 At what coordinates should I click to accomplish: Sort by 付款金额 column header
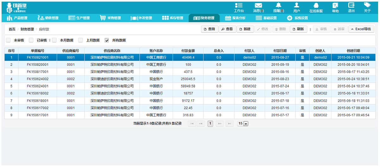coord(188,51)
